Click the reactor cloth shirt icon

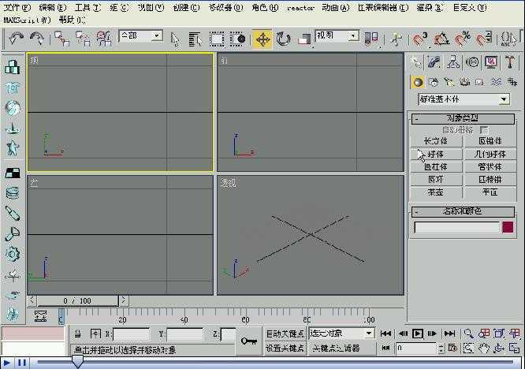click(x=13, y=88)
